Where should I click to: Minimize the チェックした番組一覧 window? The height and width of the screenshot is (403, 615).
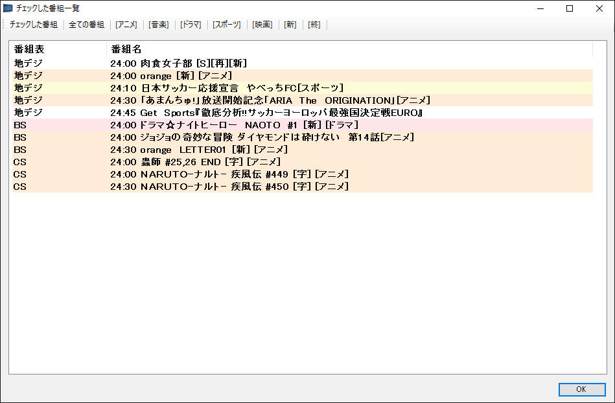pos(540,8)
